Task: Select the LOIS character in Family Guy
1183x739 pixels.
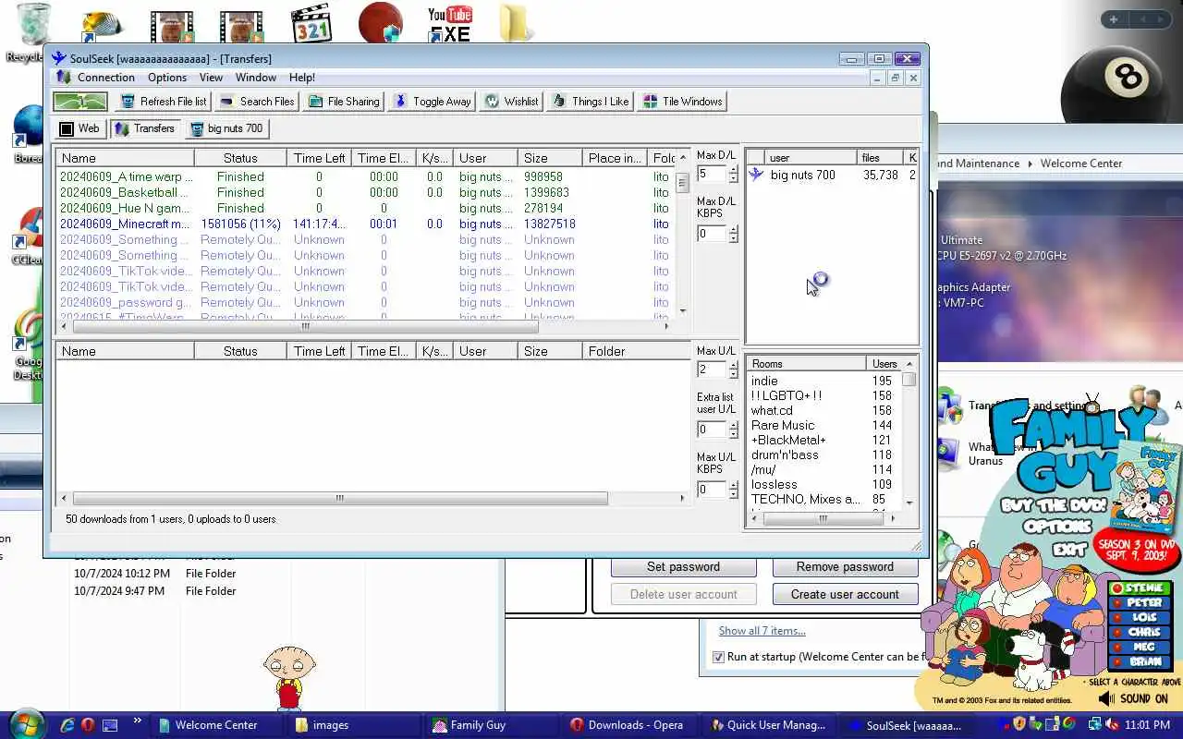Action: 1140,617
